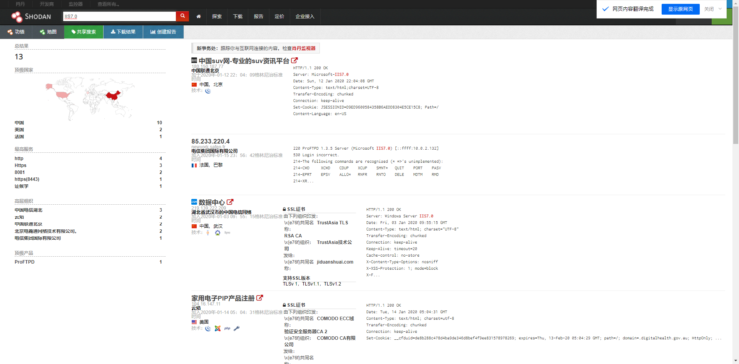Click China flag beside 中国, 武汉
The width and height of the screenshot is (739, 364).
tap(194, 226)
